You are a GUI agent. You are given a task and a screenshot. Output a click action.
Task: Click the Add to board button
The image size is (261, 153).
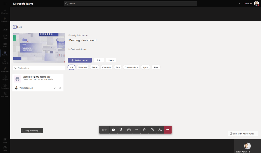pos(80,60)
